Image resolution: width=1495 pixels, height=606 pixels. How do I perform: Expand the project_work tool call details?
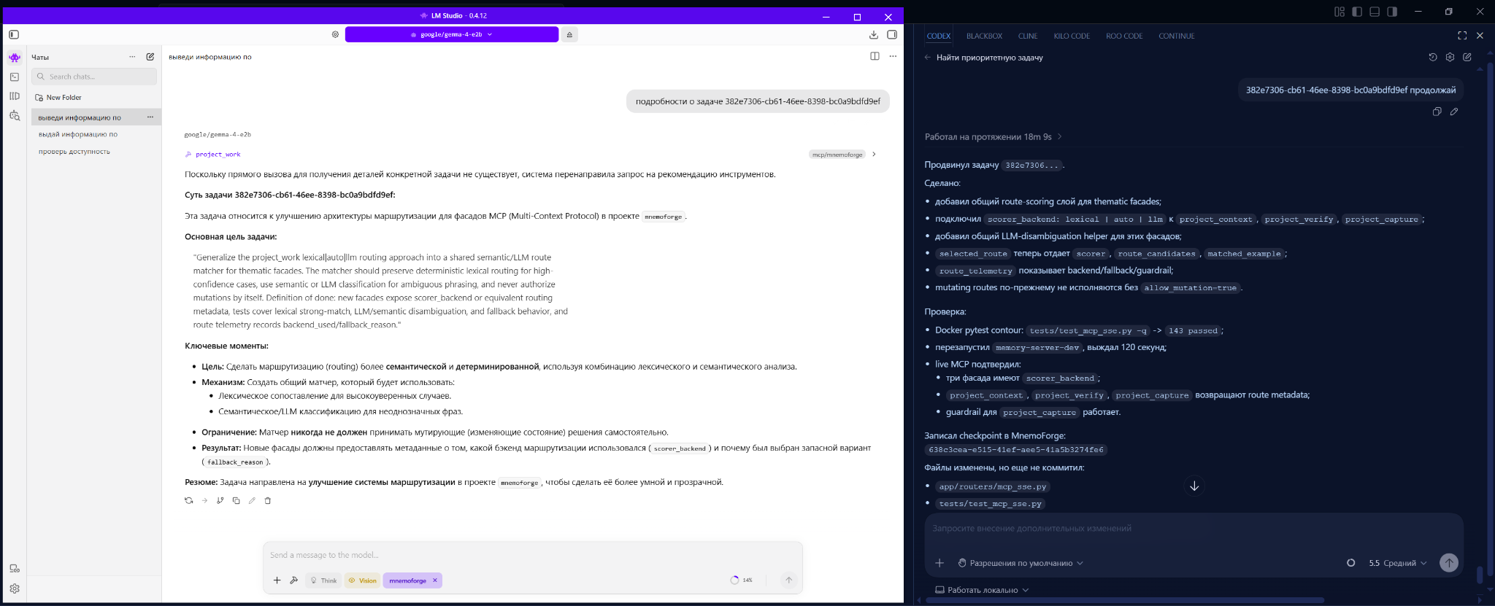tap(874, 155)
